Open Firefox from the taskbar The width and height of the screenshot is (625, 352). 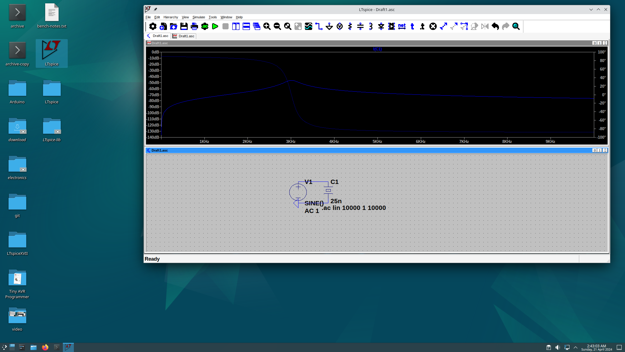point(45,347)
